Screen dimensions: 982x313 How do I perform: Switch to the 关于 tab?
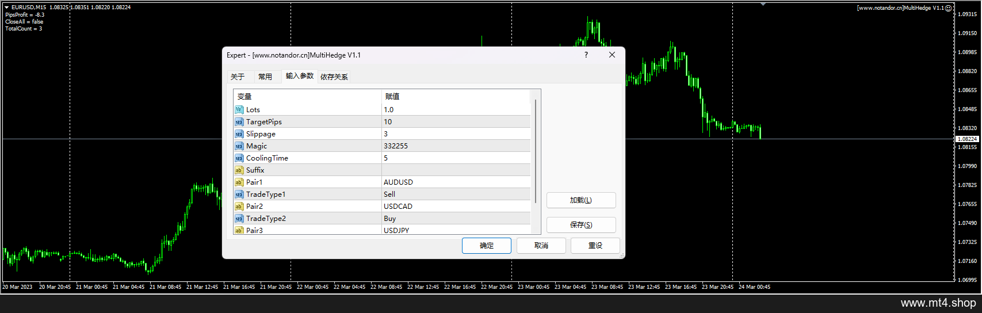tap(238, 77)
